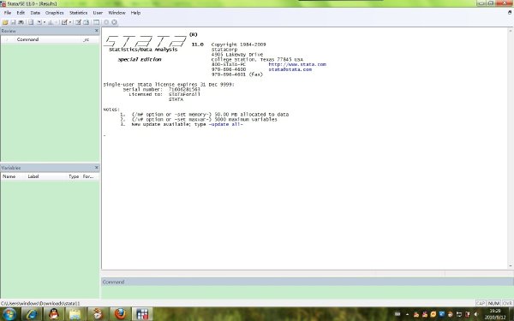Click the stata@stata.com email link
Screen dimensions: 514x321
[290, 69]
